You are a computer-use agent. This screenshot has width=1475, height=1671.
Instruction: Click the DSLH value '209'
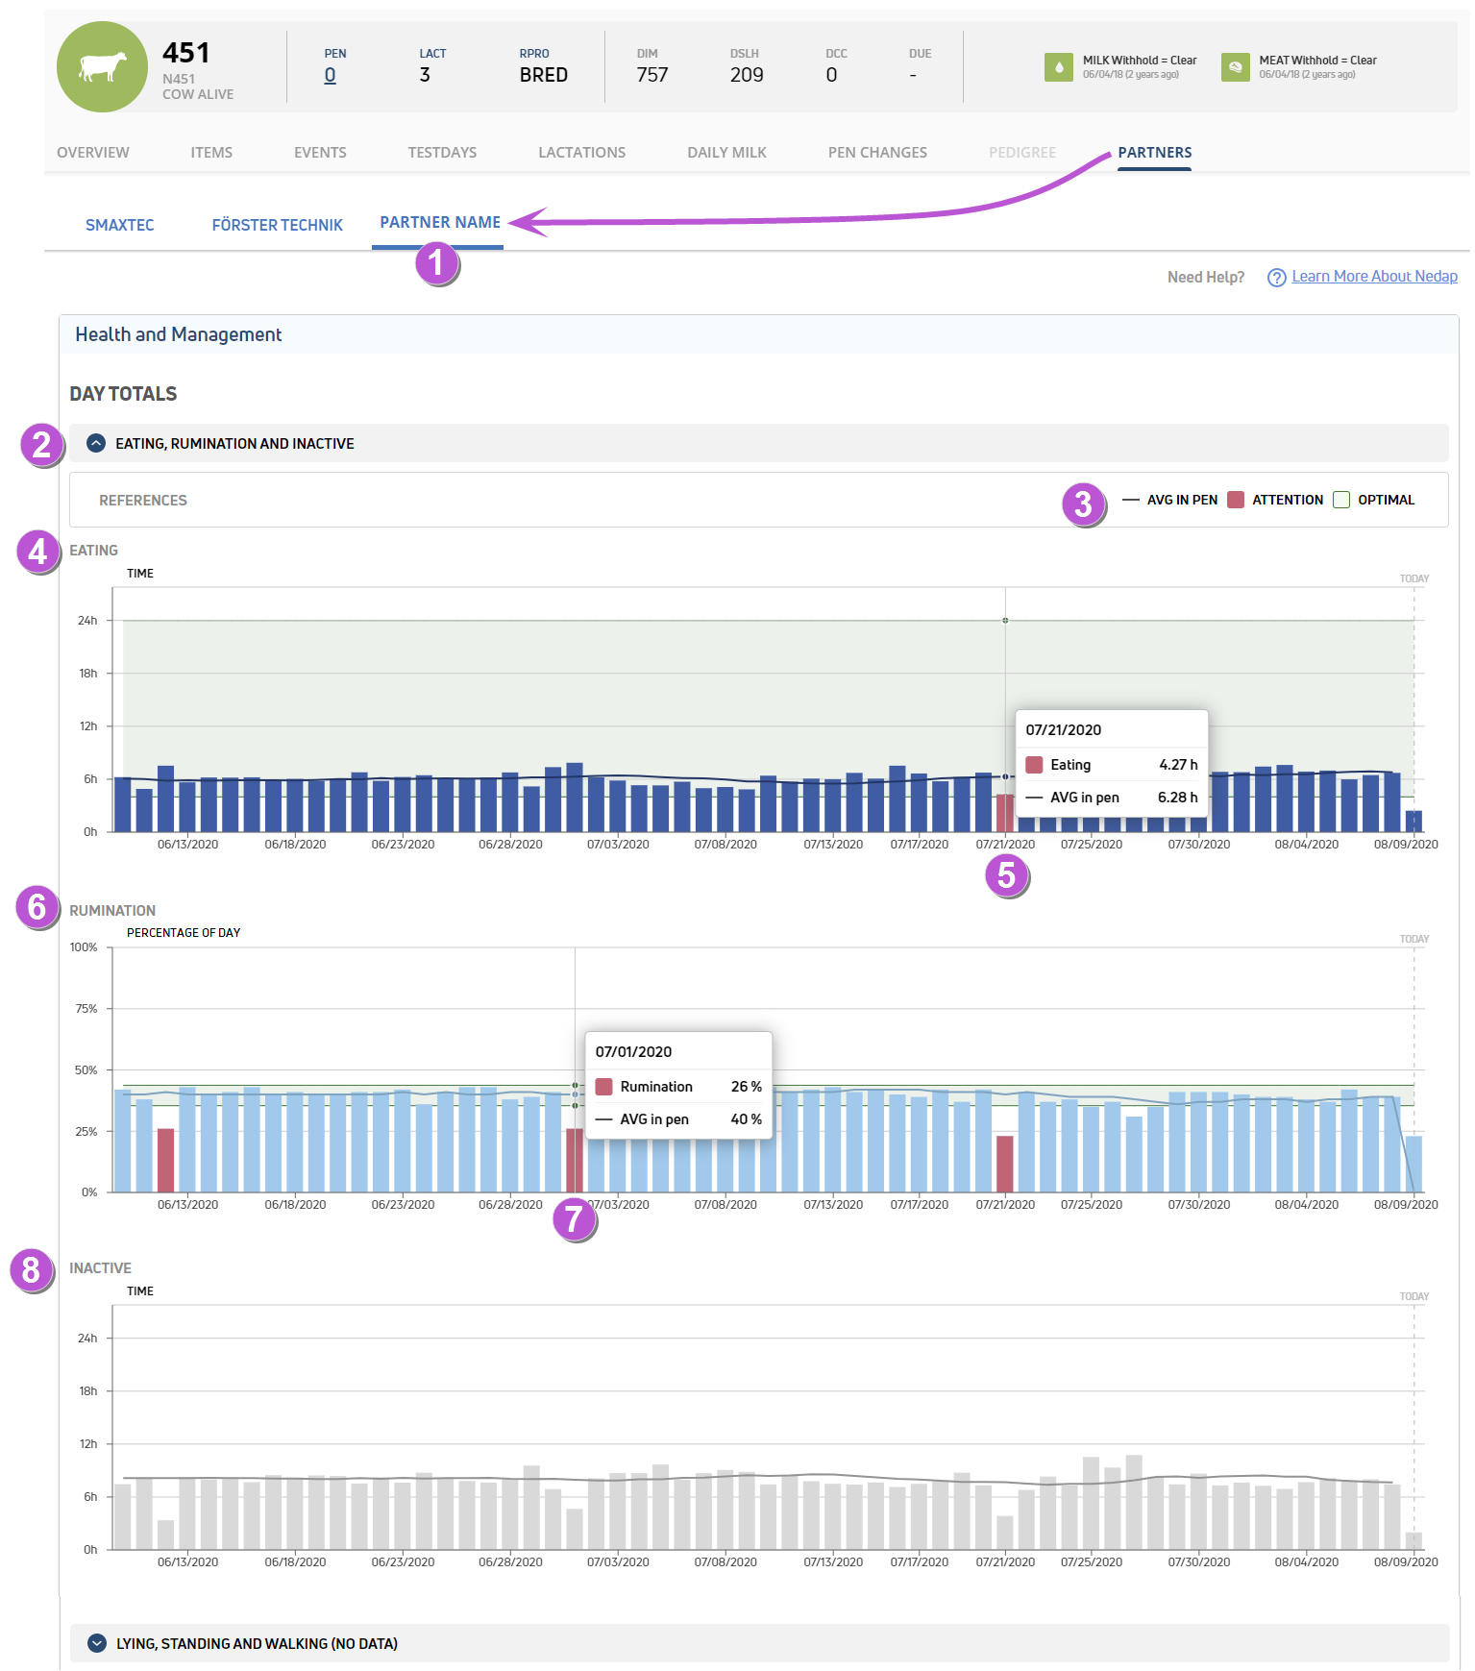[x=747, y=75]
